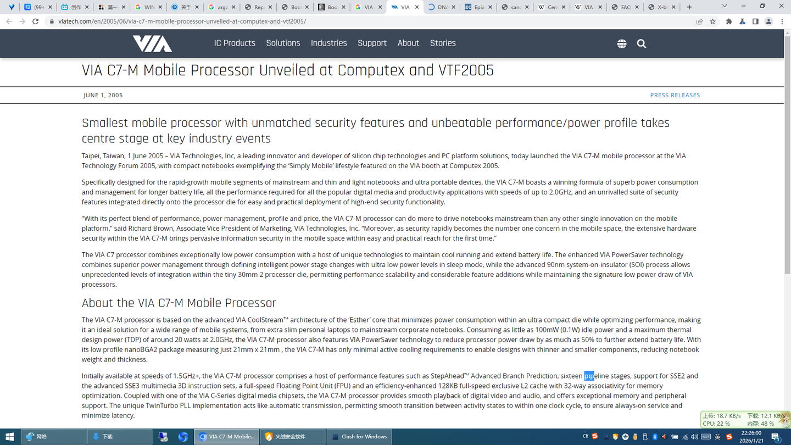791x445 pixels.
Task: Switch to the WIN browser tab
Action: (x=147, y=7)
